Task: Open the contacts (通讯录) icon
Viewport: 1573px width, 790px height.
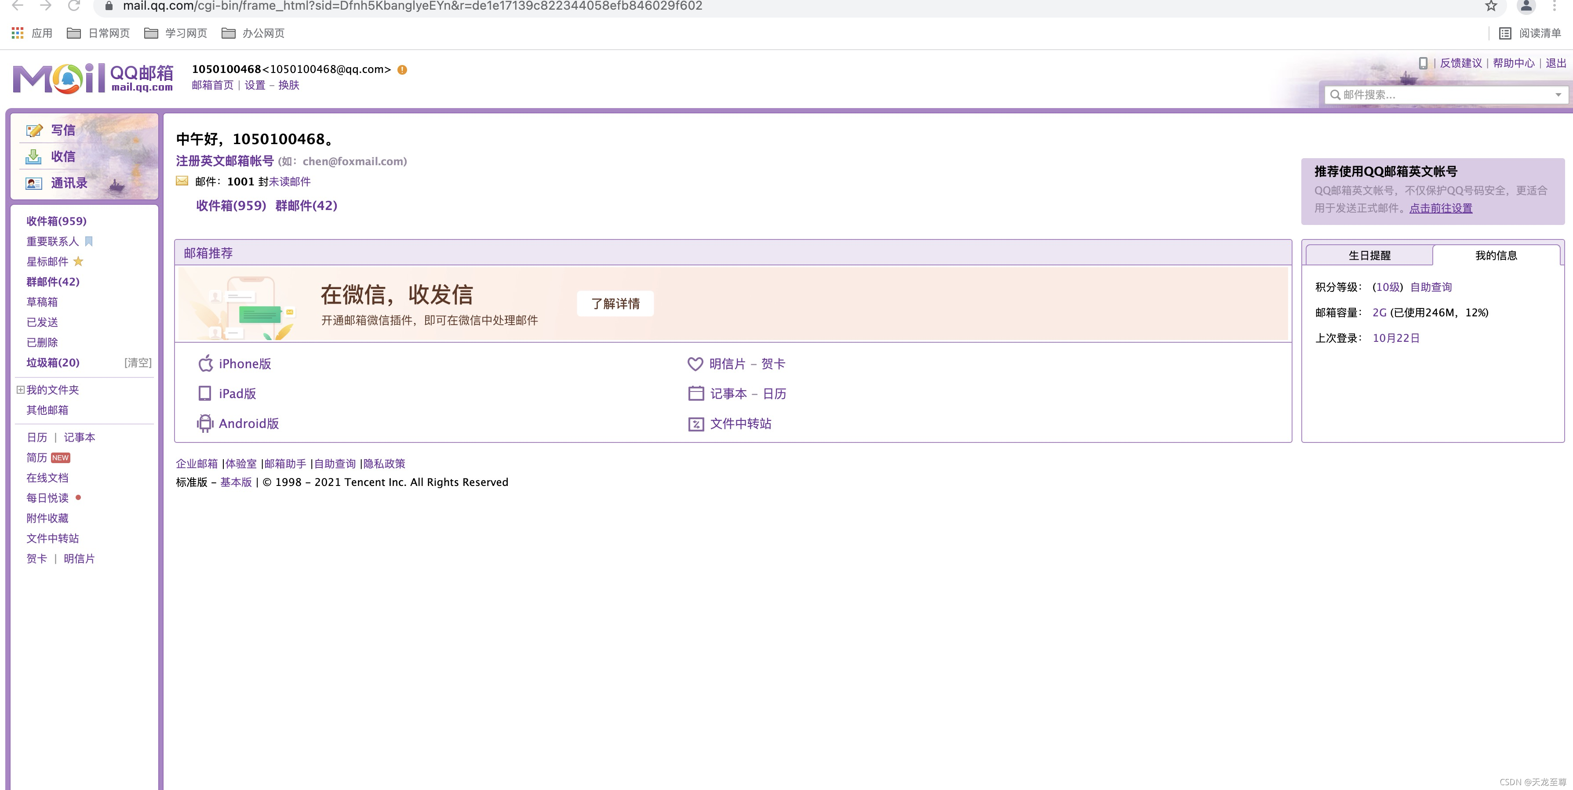Action: (33, 183)
